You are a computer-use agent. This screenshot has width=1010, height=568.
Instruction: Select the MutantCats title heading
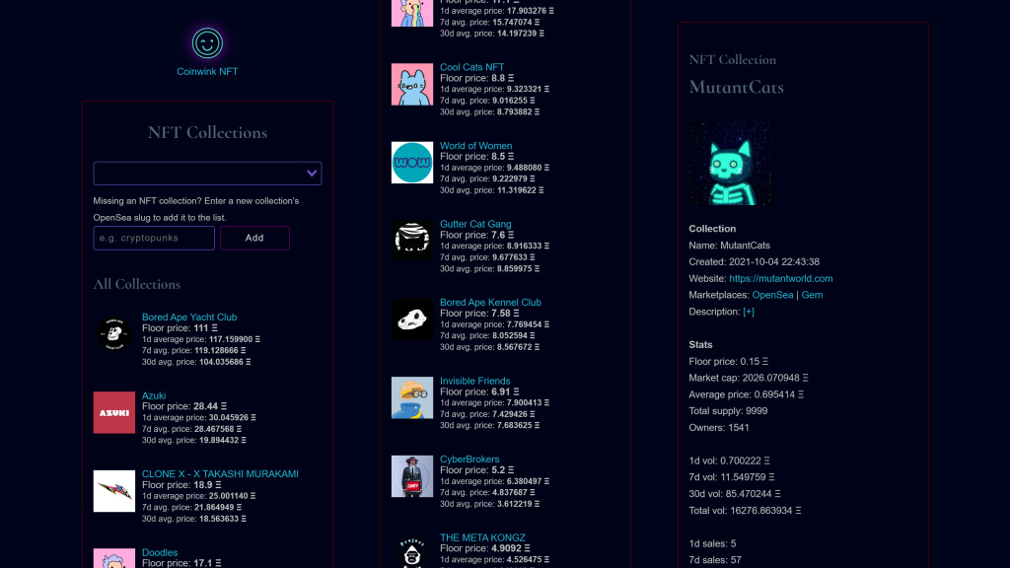736,87
